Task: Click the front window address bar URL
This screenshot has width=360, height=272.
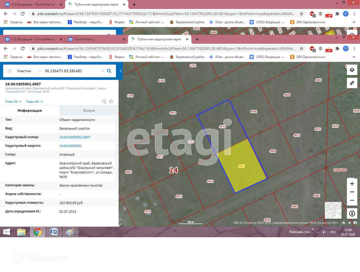Action: [x=166, y=49]
